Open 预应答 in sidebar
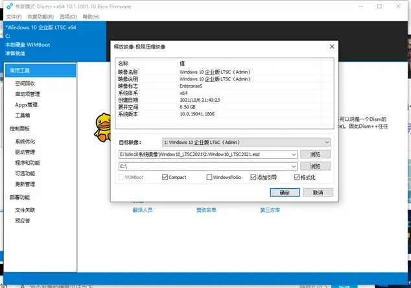The width and height of the screenshot is (411, 288). [x=23, y=221]
